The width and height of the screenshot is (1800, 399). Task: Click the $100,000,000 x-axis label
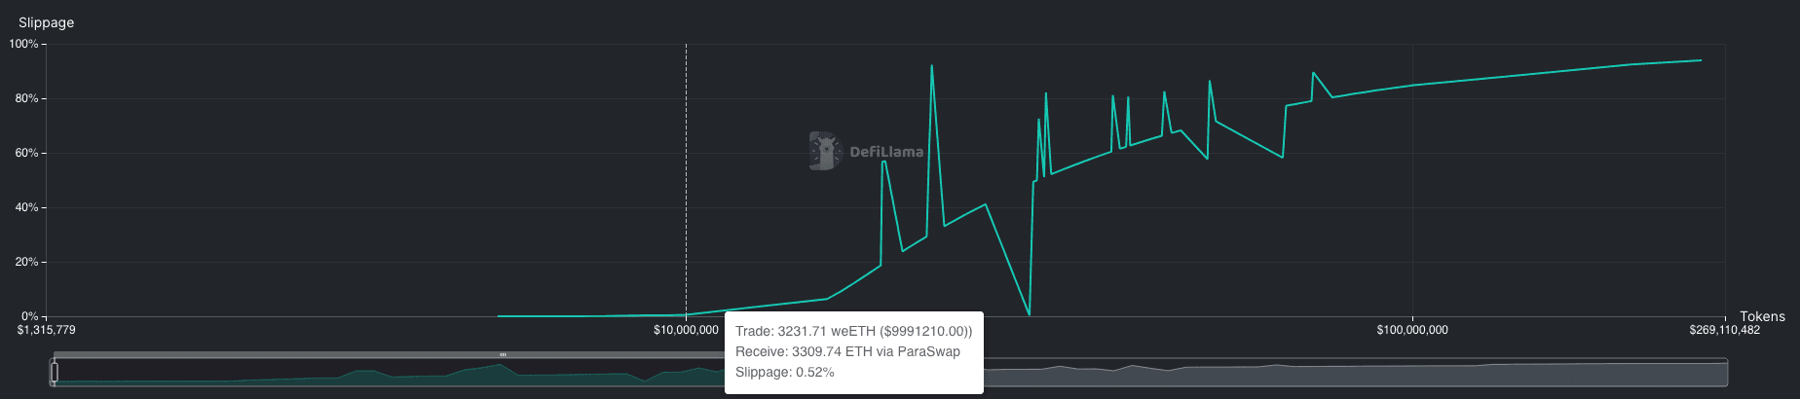click(x=1411, y=330)
